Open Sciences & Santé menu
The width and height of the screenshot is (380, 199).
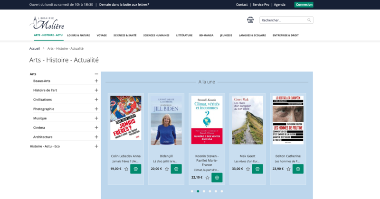[x=125, y=36]
